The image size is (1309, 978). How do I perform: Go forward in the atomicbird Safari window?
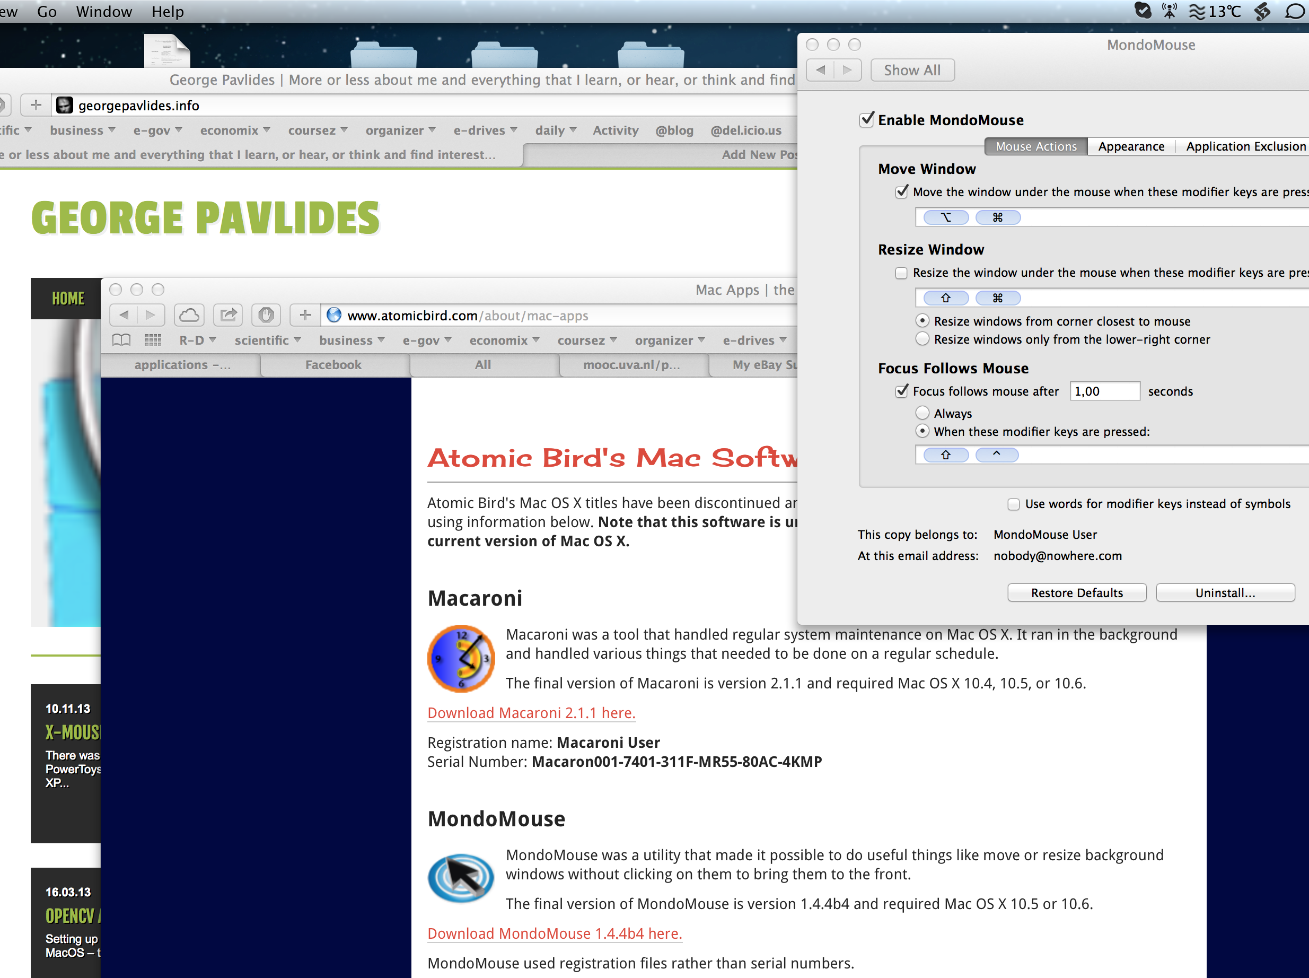tap(151, 315)
